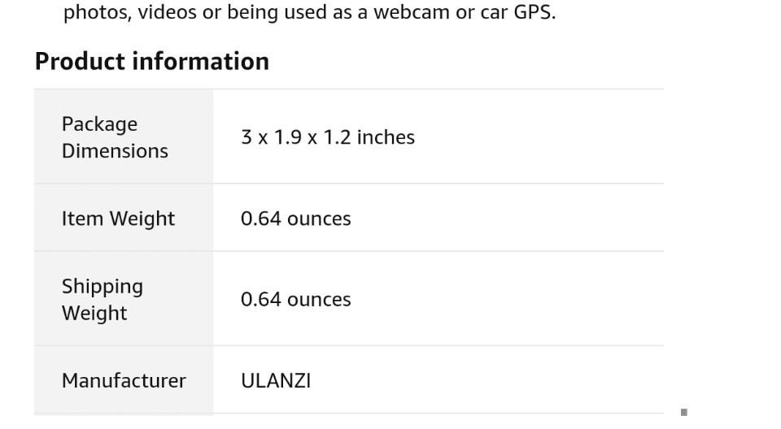The width and height of the screenshot is (781, 429).
Task: Select the Package Dimensions row label
Action: pyautogui.click(x=115, y=137)
